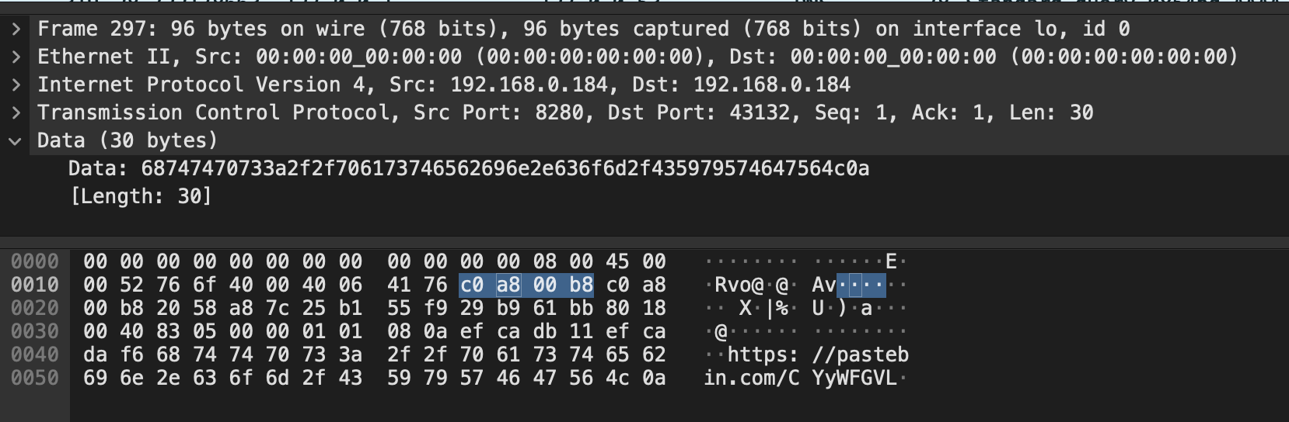
Task: Expand the Transmission Control Protocol arrow
Action: [16, 113]
